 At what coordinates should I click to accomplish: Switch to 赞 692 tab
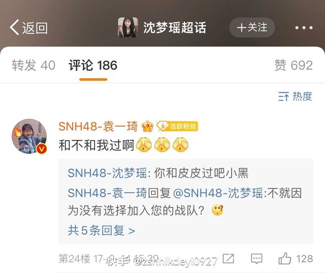[x=294, y=65]
